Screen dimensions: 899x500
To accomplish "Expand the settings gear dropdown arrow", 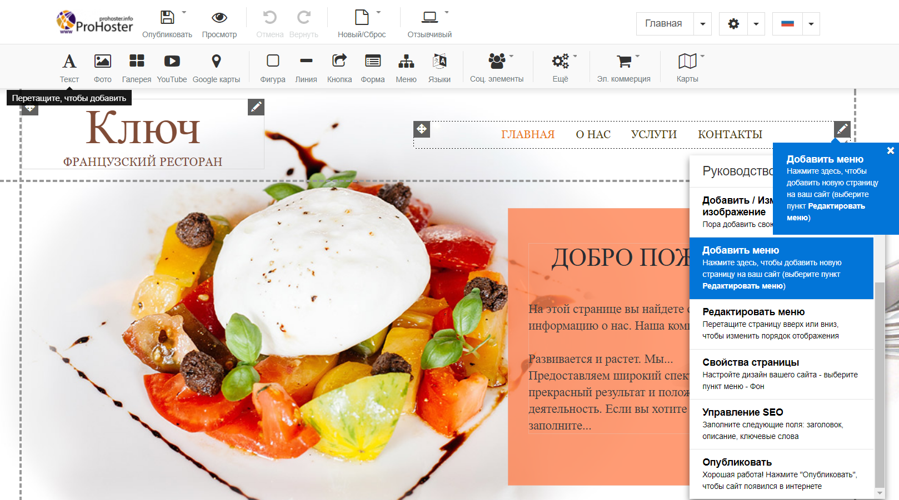I will coord(756,24).
